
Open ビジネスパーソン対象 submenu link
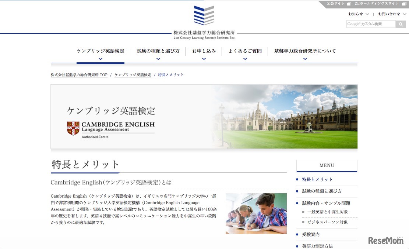pyautogui.click(x=327, y=222)
